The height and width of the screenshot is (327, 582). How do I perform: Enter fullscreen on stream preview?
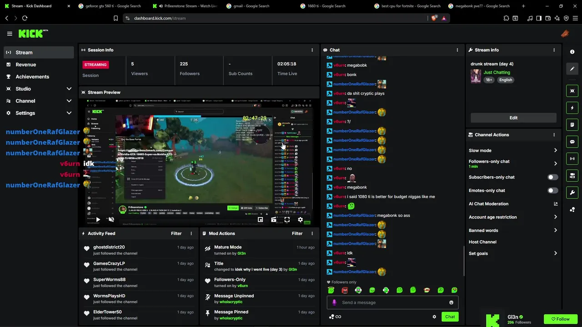click(x=287, y=219)
